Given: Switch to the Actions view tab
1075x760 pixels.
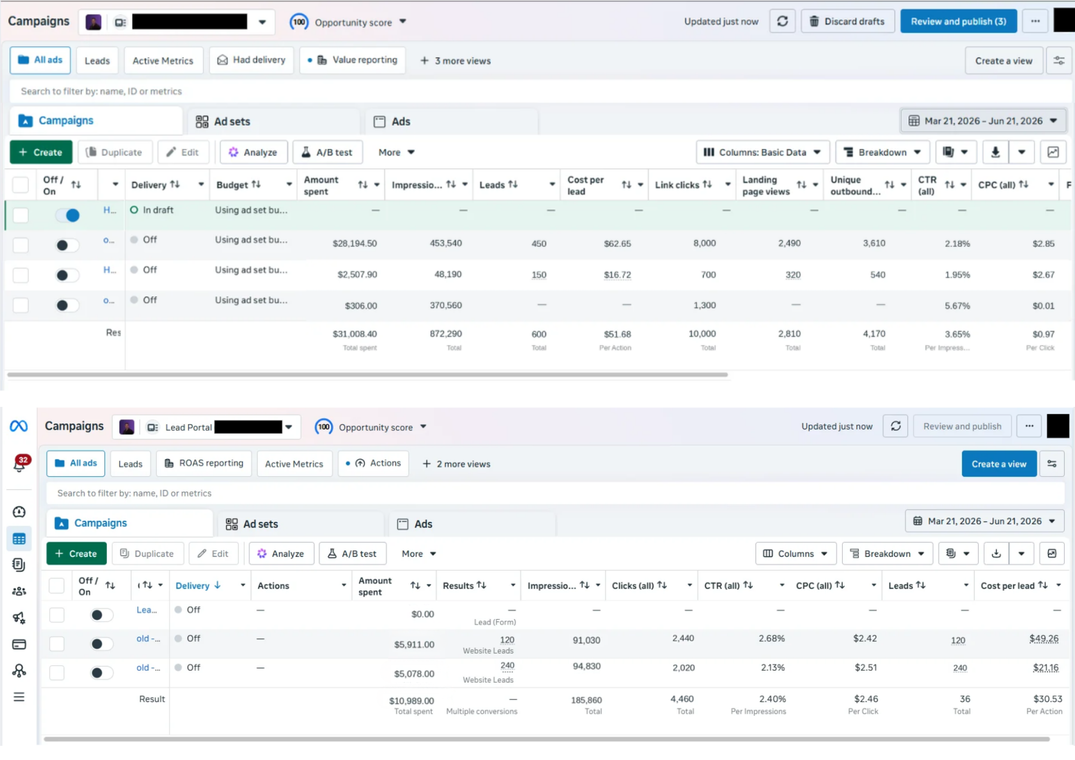Looking at the screenshot, I should click(x=374, y=463).
